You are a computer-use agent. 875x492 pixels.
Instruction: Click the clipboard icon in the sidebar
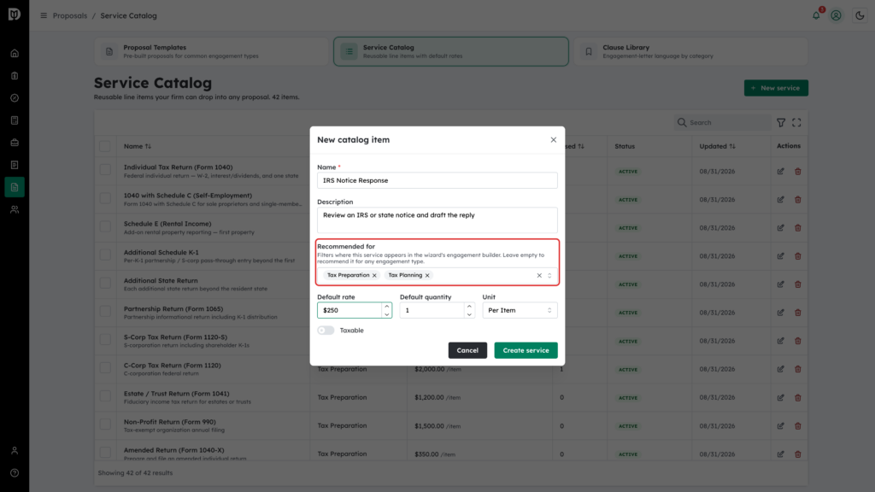click(15, 76)
